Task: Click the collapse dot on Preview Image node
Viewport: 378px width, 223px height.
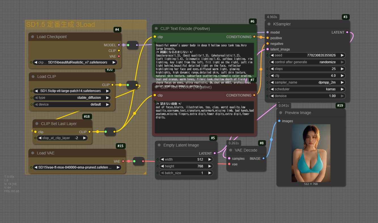Action: coord(281,113)
